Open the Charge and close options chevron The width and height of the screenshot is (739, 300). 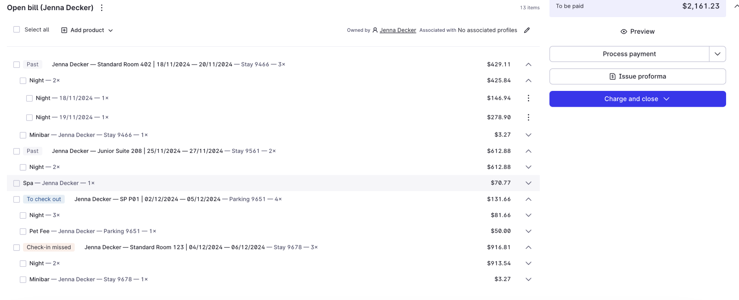666,99
